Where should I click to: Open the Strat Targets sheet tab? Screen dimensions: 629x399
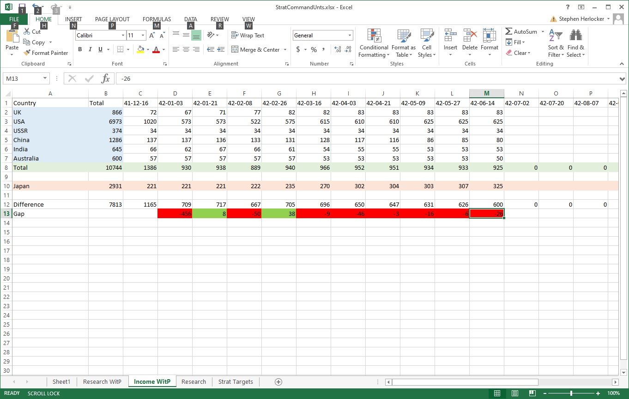[x=236, y=381]
